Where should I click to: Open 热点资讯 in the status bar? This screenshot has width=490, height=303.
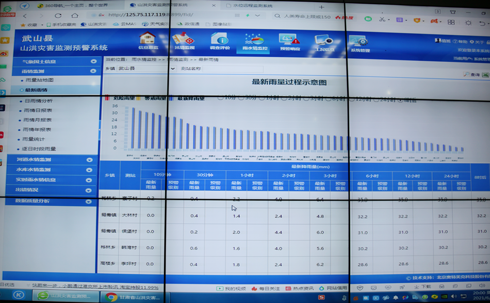tap(300, 289)
